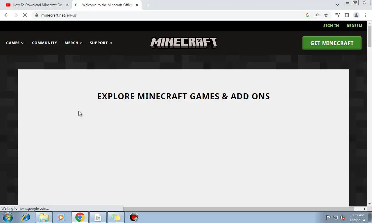Stop loading the page

click(25, 15)
